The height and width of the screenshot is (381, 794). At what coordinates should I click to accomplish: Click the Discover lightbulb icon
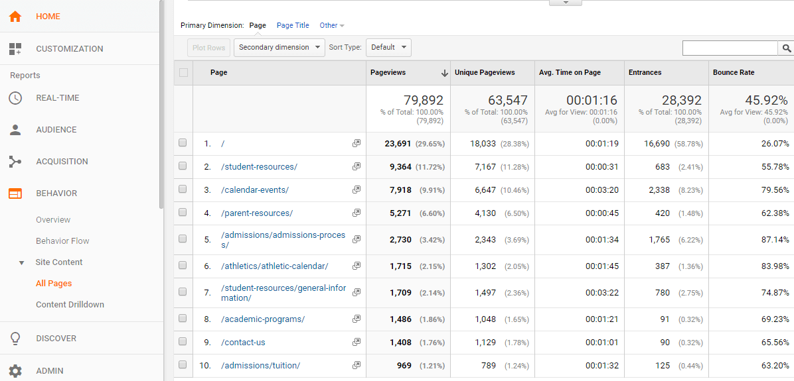15,338
